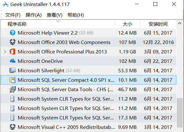Open the 操作(A) menu
The width and height of the screenshot is (184, 132).
click(x=33, y=15)
